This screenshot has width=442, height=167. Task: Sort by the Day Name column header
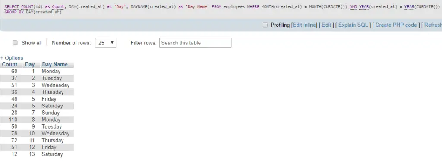pos(55,64)
